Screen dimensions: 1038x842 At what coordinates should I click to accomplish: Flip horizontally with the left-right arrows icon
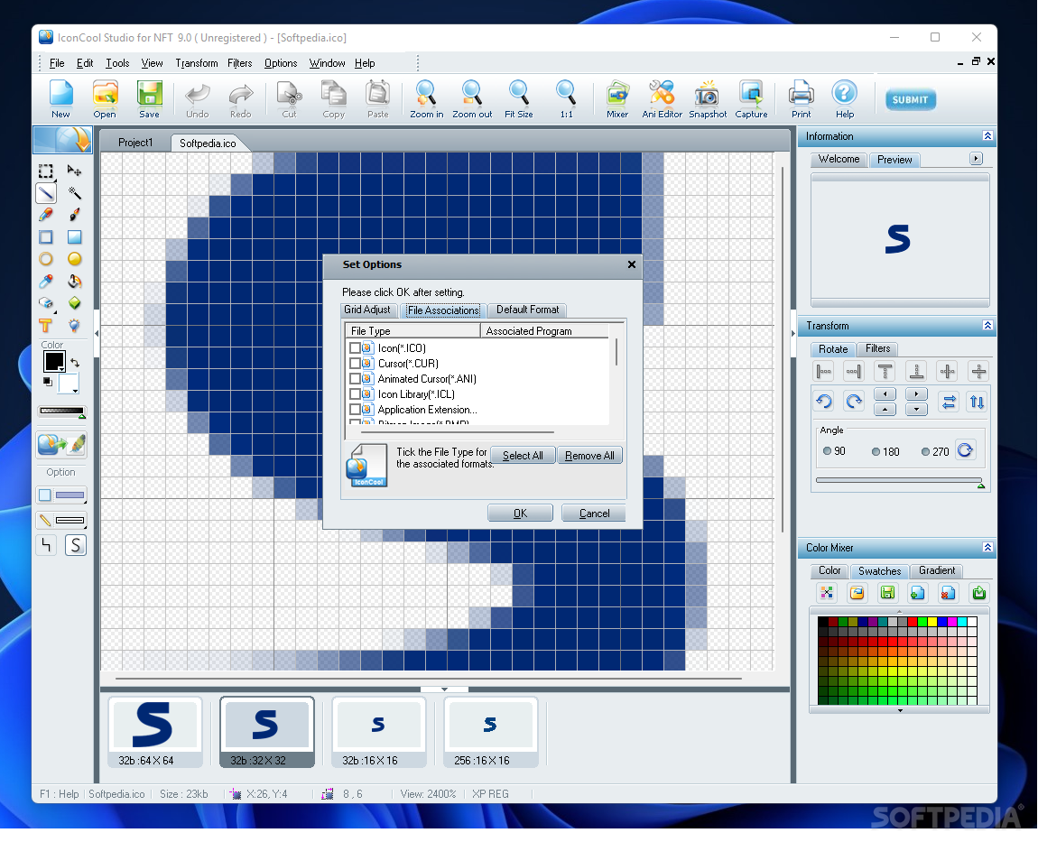(x=949, y=402)
